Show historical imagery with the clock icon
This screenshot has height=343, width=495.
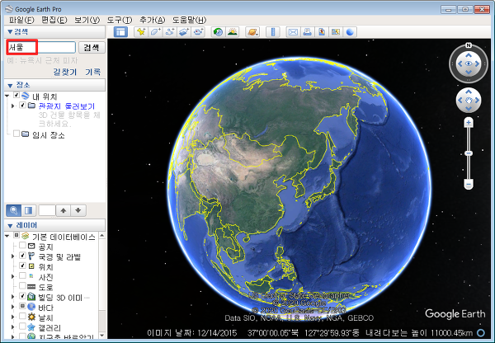218,32
